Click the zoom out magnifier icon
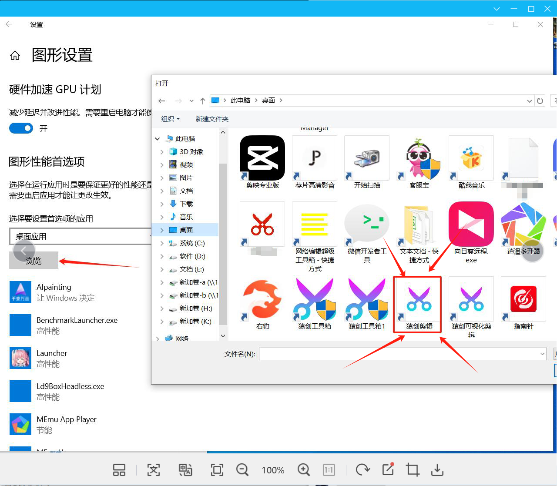 [242, 470]
